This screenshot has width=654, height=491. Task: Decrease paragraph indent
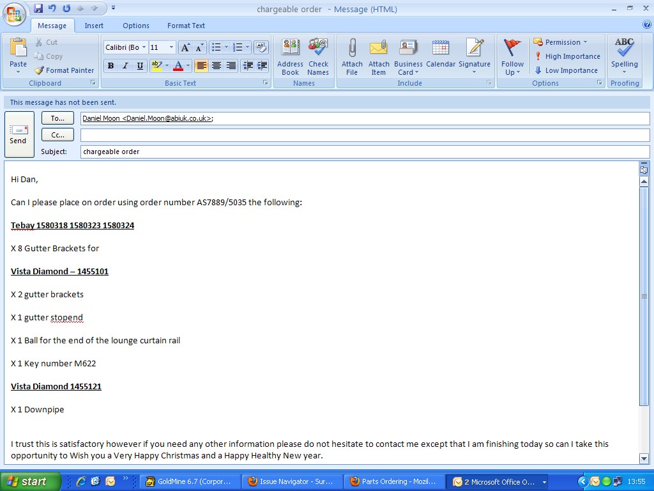[x=248, y=66]
